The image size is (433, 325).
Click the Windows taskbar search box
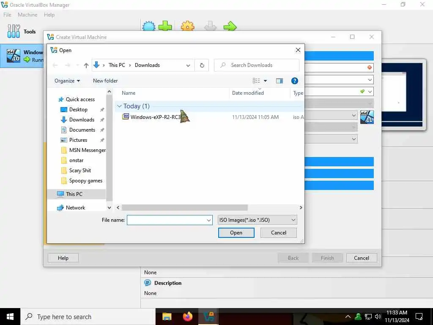(88, 317)
